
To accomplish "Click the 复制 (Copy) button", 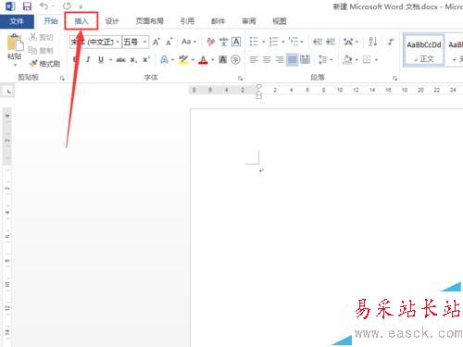I will point(41,50).
